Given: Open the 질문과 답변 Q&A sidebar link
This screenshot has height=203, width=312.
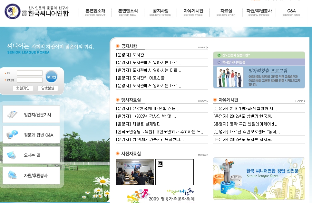Looking at the screenshot, I should pos(39,135).
